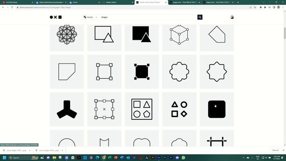Open the taskbar clock and date

277,157
